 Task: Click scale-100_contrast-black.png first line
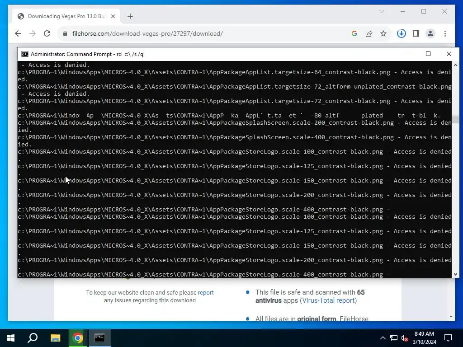click(x=235, y=152)
